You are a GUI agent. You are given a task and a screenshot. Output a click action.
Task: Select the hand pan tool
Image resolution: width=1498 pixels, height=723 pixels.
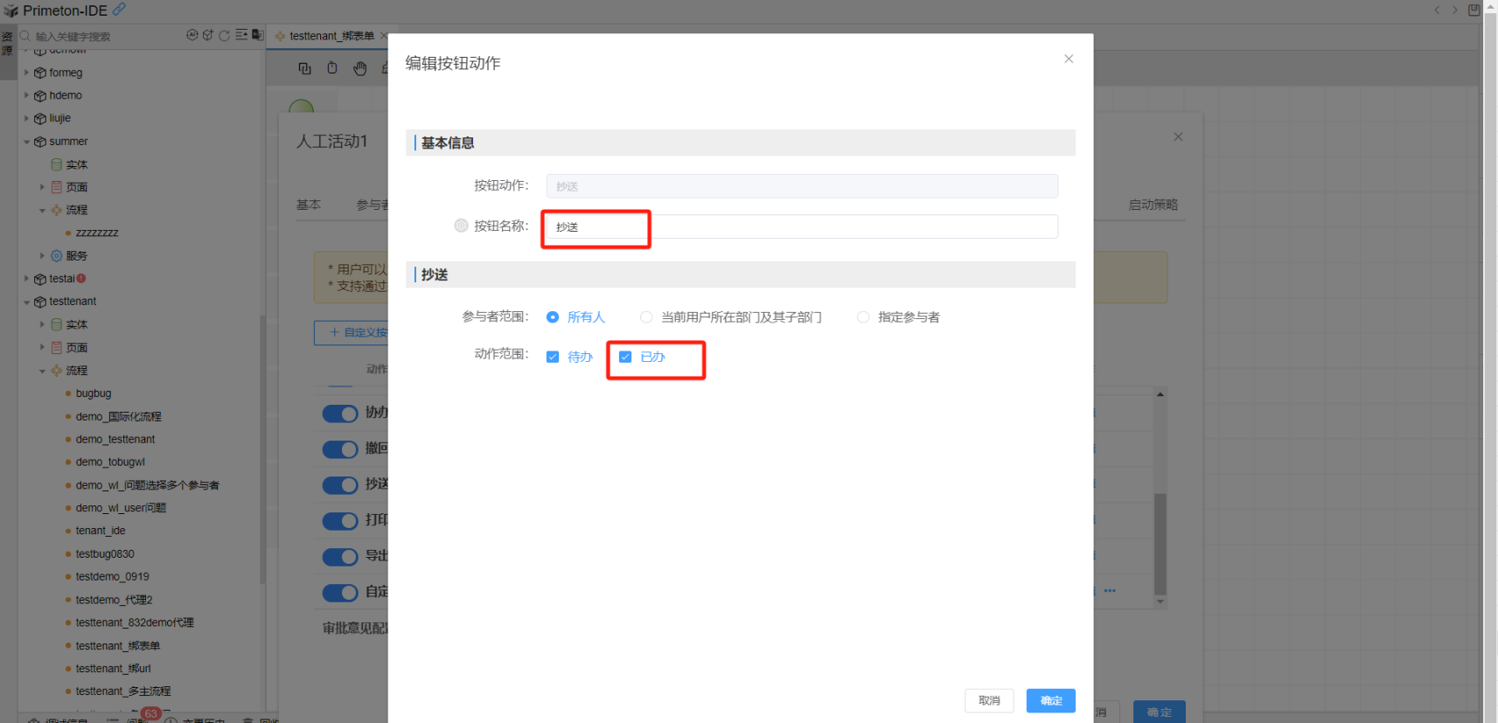tap(360, 68)
